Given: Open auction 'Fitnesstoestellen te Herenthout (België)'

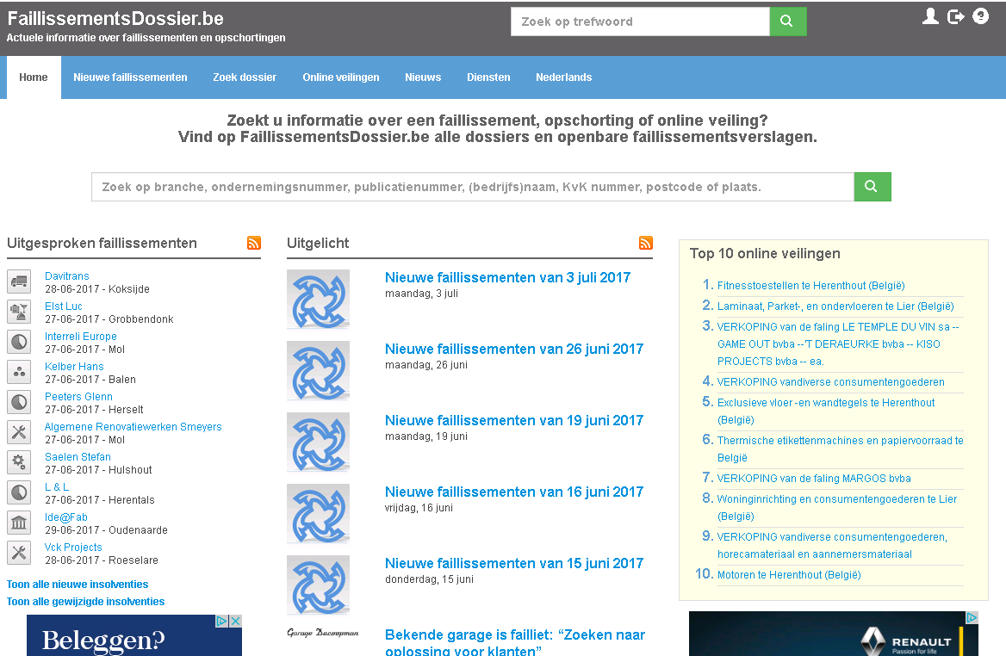Looking at the screenshot, I should click(x=811, y=286).
